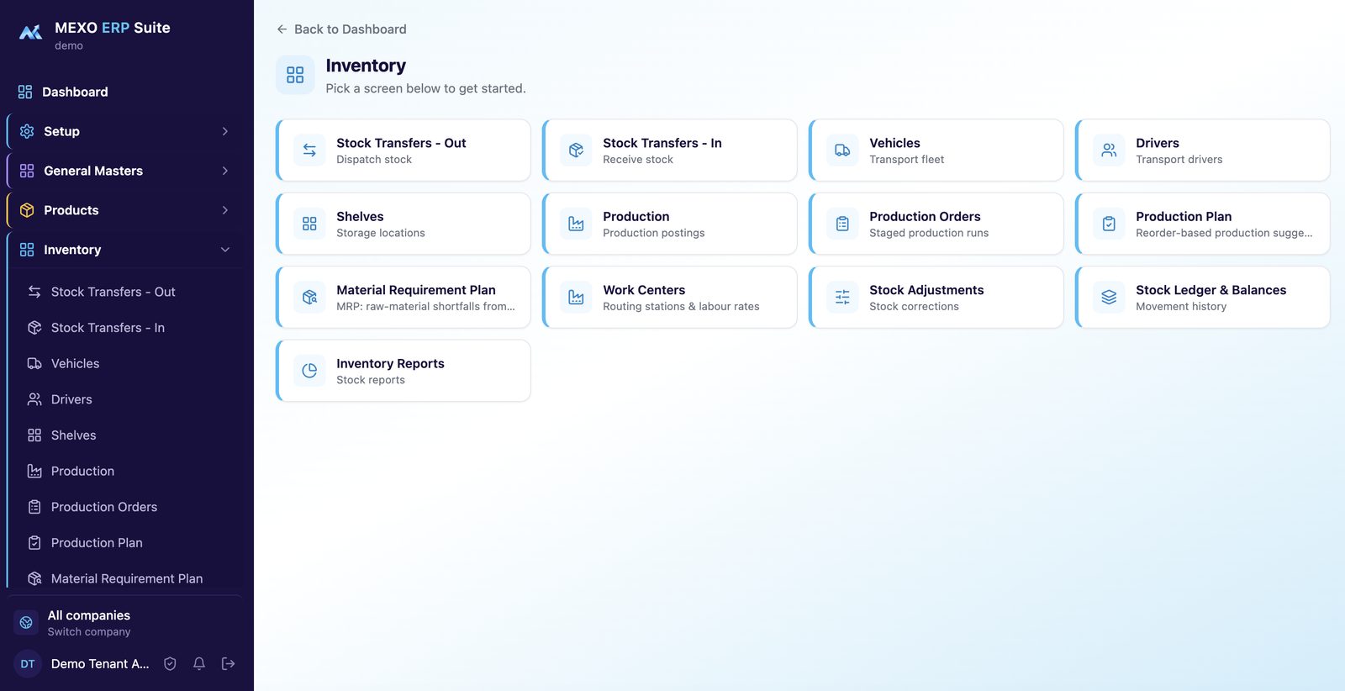Screen dimensions: 1345x691
Task: Select Material Requirement Plan in sidebar
Action: (130, 578)
